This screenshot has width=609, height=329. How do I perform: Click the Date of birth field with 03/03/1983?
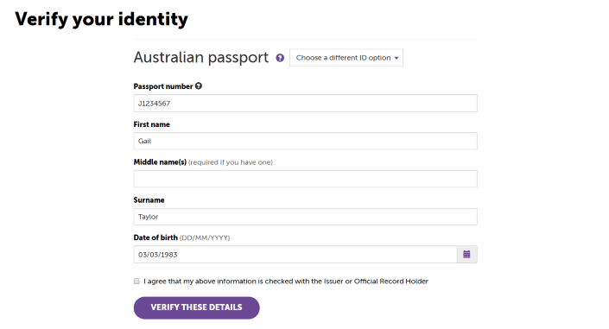[x=295, y=255]
